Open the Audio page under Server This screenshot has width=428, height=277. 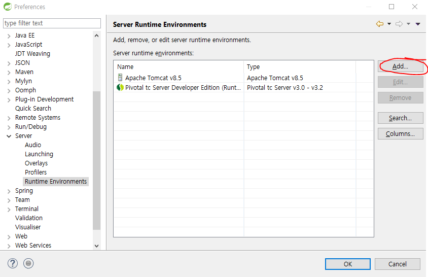33,145
